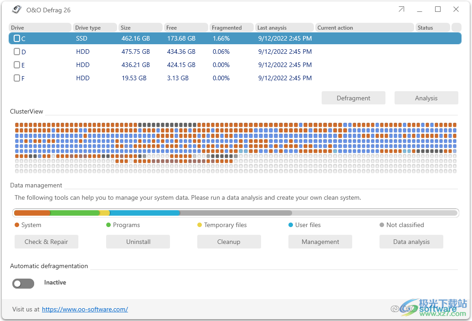Check the checkbox for drive E
This screenshot has height=321, width=472.
point(17,65)
